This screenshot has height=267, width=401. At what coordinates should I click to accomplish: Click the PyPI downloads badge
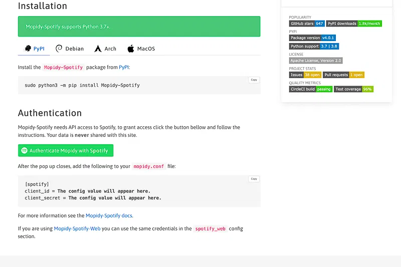(354, 24)
